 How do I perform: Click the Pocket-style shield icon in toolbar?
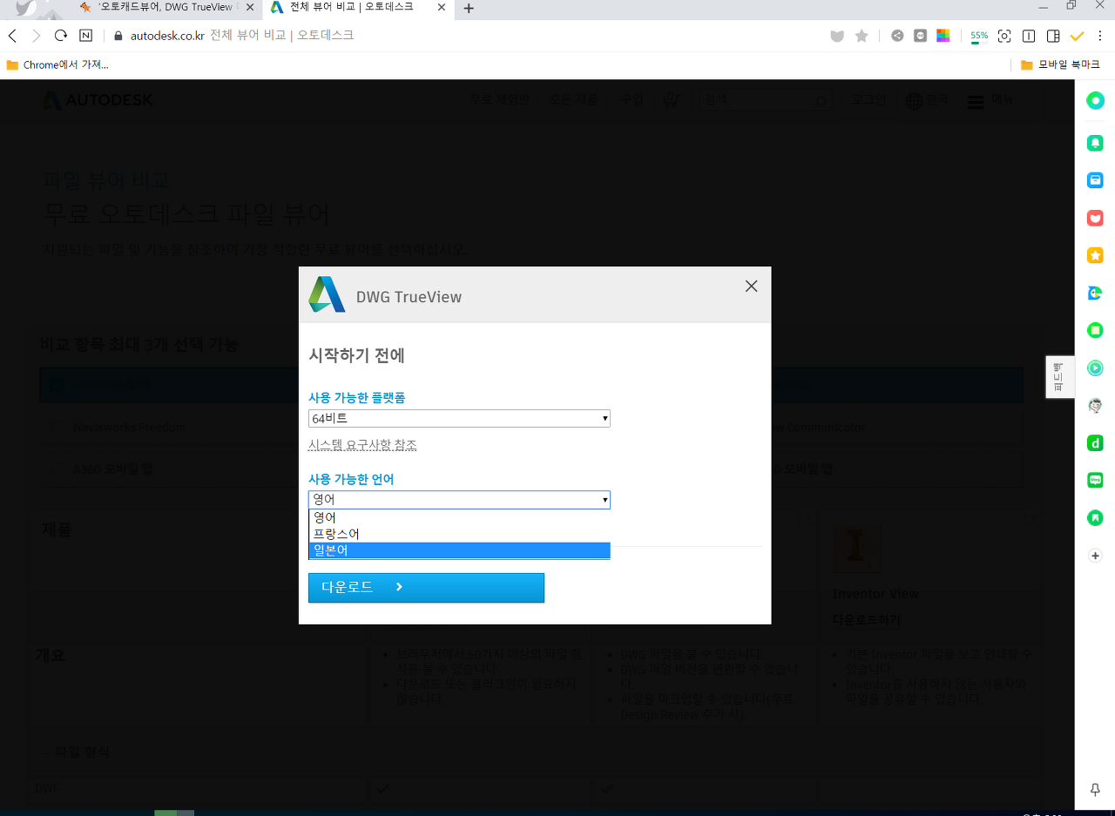click(837, 36)
